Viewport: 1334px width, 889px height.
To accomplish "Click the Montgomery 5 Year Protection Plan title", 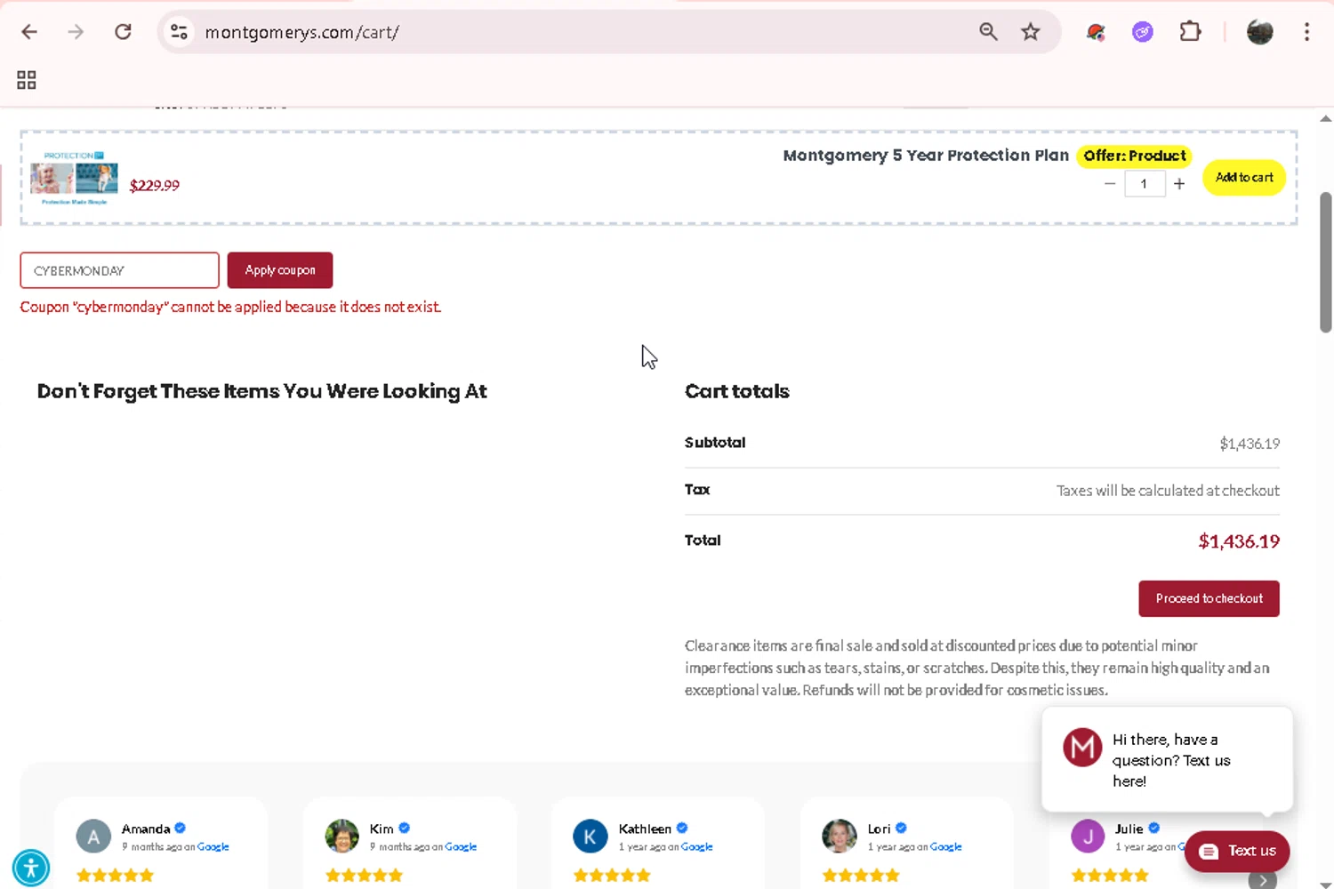I will 926,156.
